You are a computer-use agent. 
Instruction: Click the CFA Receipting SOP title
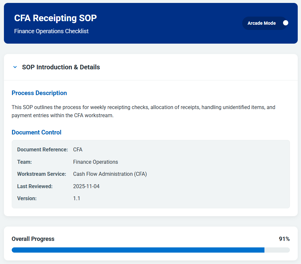pos(55,18)
